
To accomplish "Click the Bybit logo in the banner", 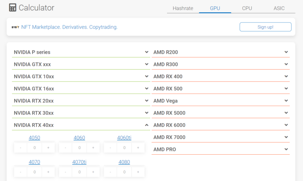I will tap(15, 27).
